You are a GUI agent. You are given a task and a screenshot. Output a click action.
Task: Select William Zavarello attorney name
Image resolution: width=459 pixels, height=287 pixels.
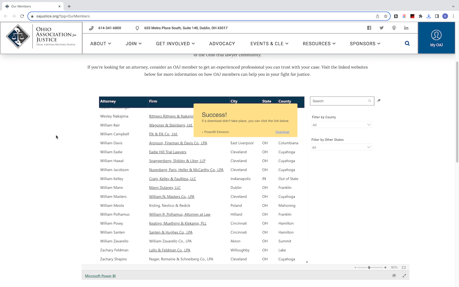point(114,241)
